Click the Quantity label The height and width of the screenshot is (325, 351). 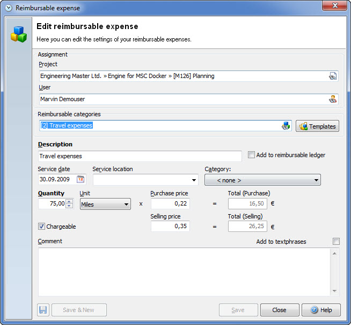[51, 193]
